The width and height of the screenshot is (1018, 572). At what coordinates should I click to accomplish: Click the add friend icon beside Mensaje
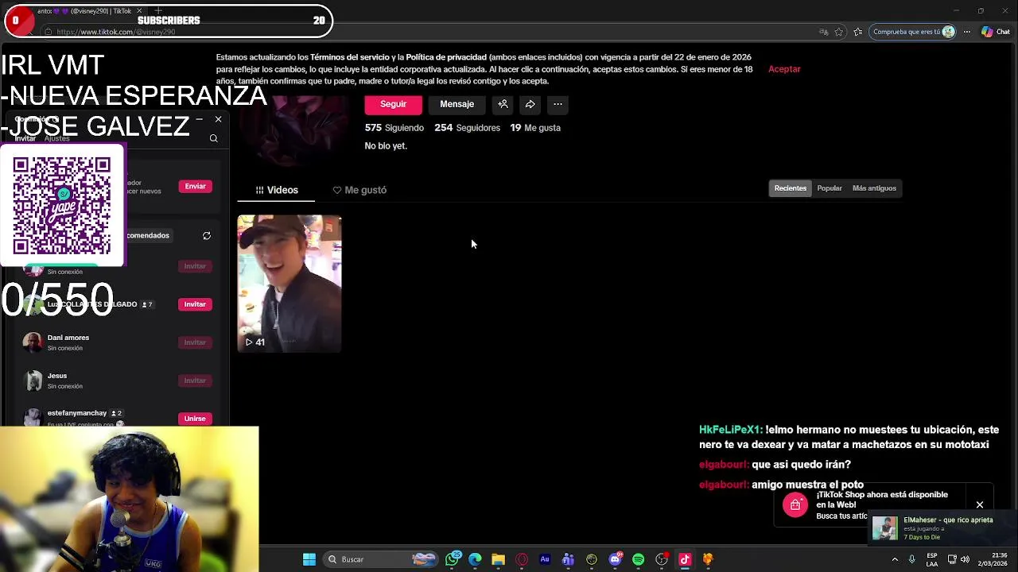click(x=503, y=104)
